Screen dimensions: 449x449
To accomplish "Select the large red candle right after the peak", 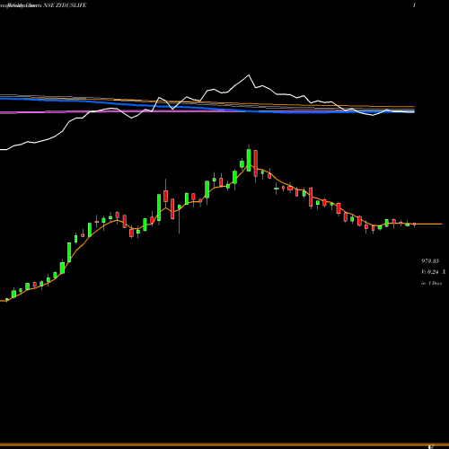I will 256,163.
